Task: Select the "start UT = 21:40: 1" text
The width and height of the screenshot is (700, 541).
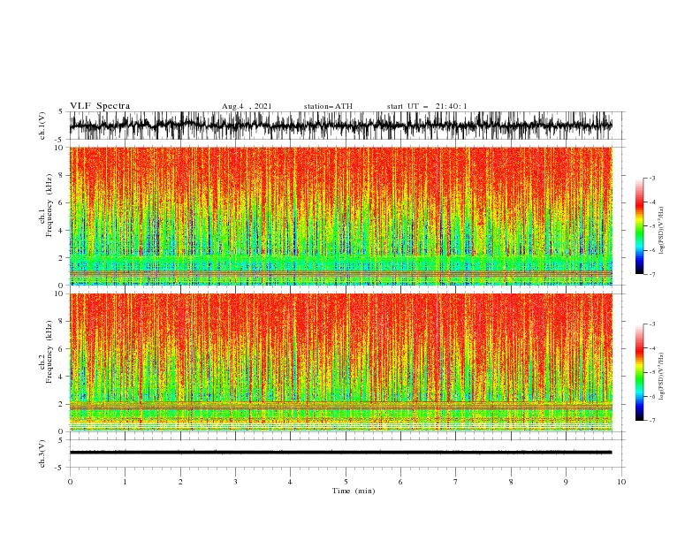Action: coord(427,106)
